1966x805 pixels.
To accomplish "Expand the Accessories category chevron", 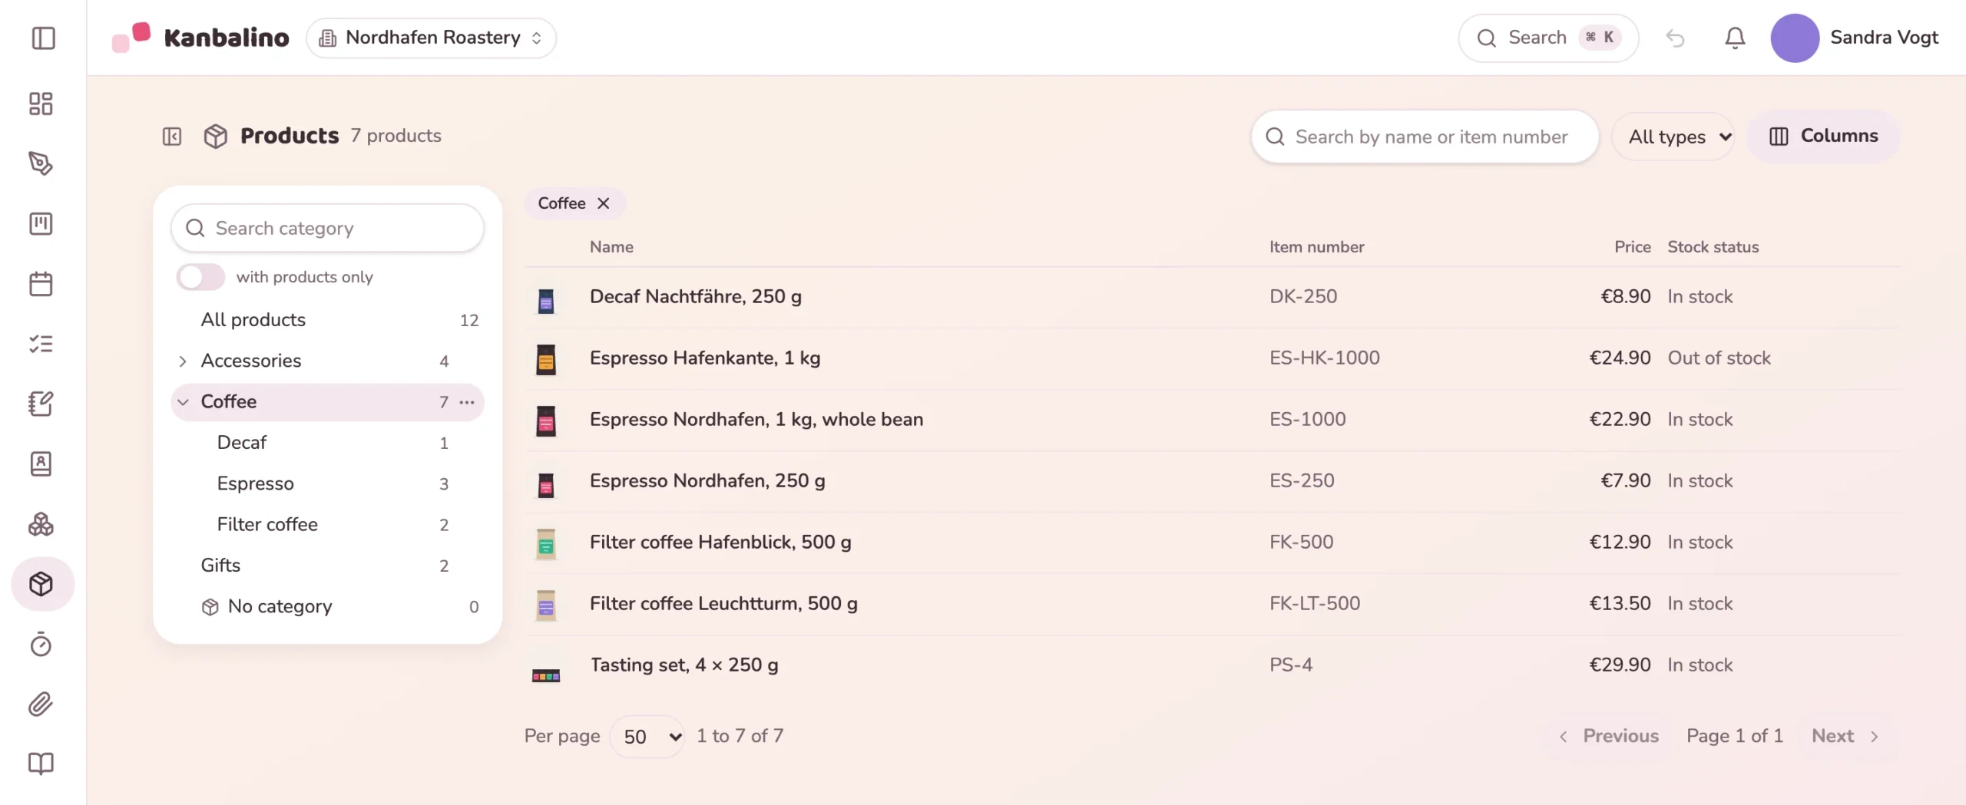I will [183, 361].
